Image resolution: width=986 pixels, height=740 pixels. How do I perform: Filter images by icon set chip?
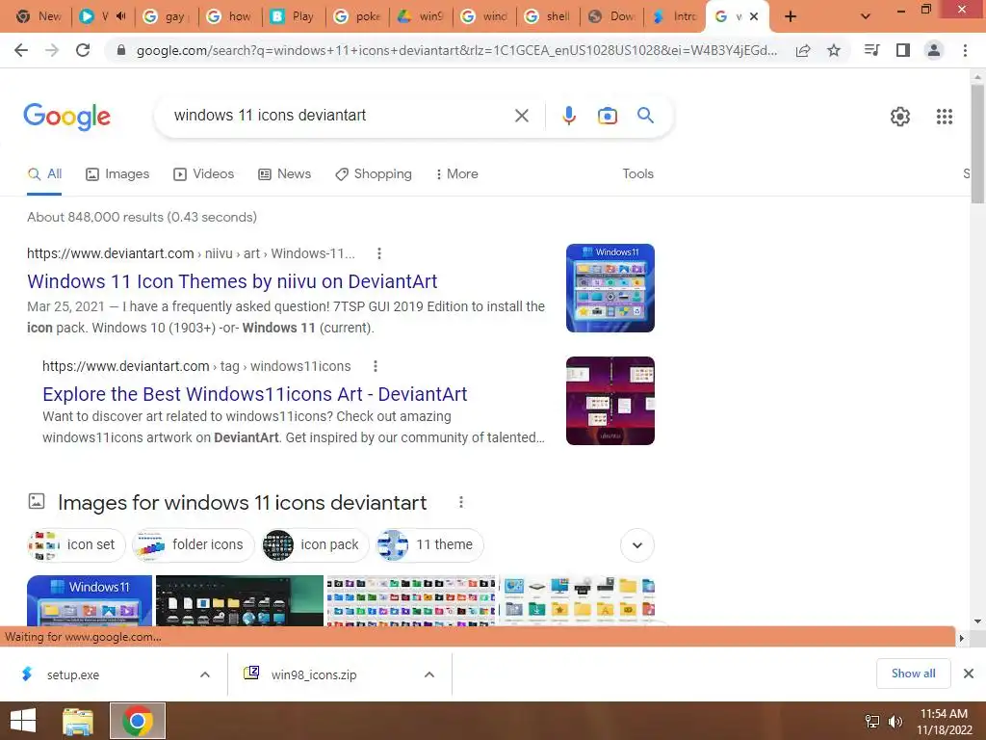click(x=76, y=545)
